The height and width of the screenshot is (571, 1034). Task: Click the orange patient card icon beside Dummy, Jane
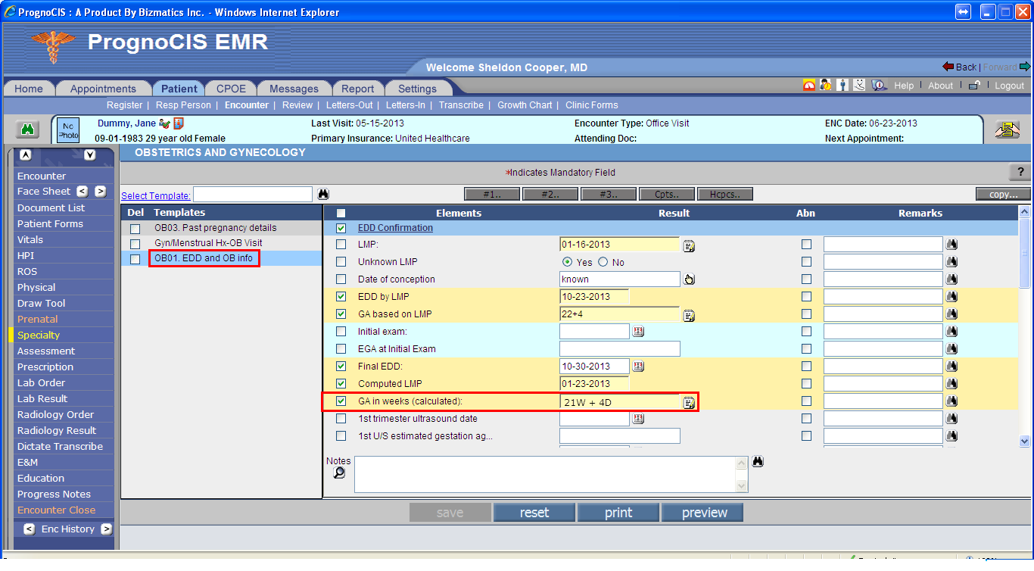click(x=179, y=123)
